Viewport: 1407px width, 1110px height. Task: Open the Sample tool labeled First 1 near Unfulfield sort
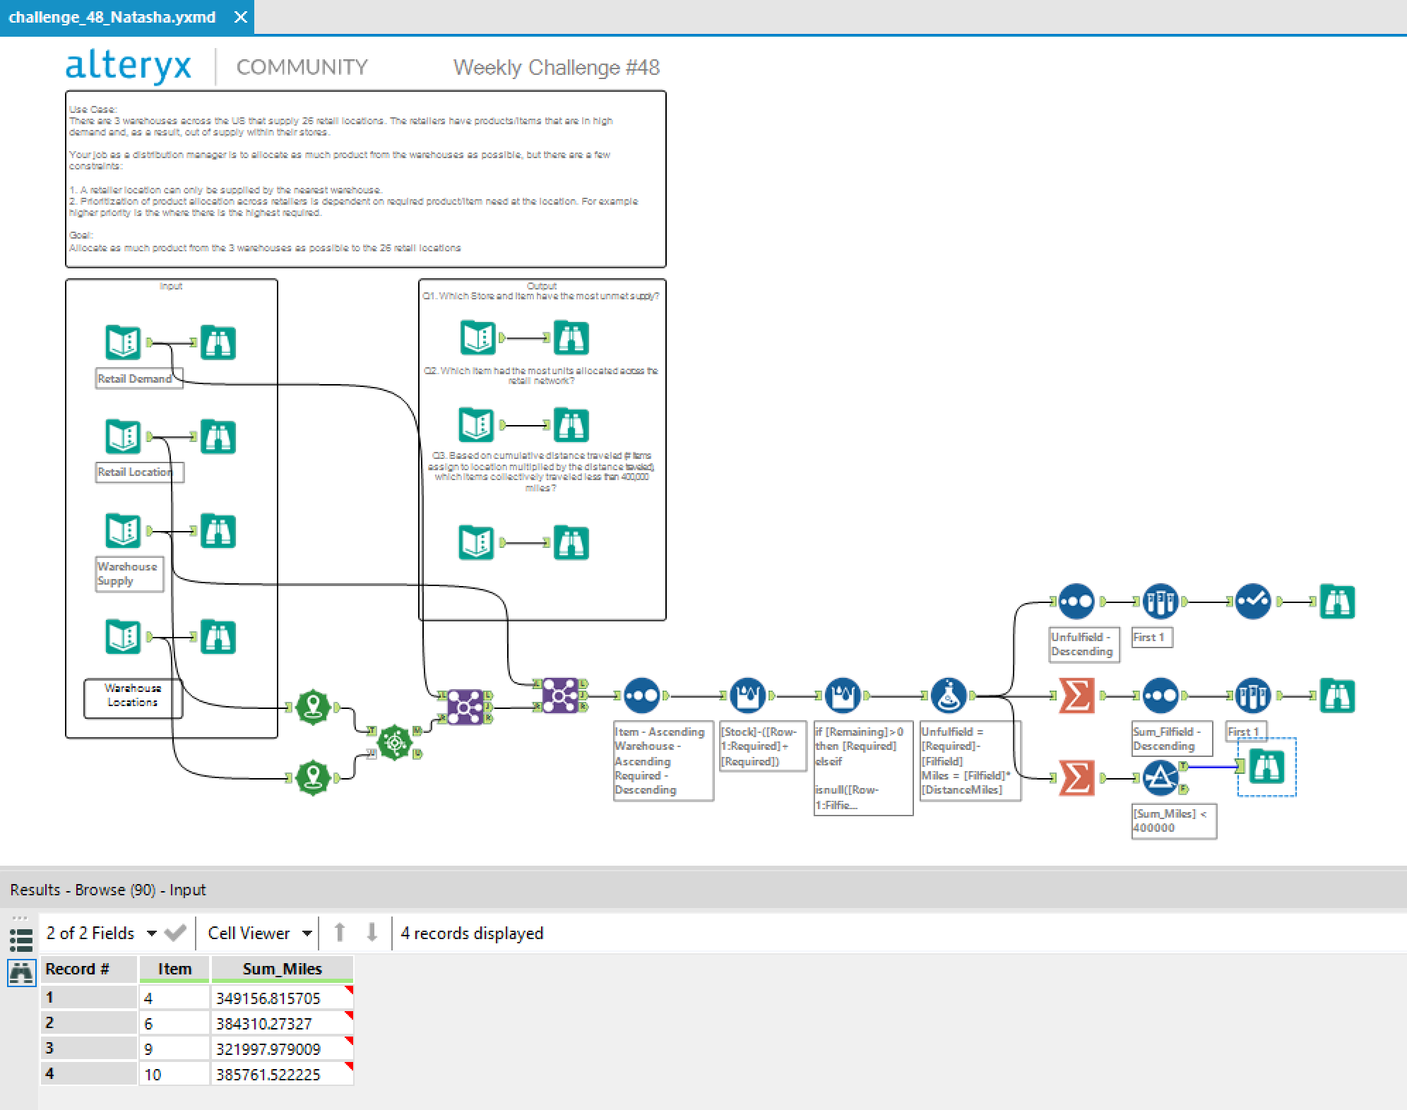1160,601
